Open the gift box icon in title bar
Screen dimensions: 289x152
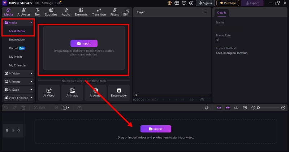click(169, 3)
